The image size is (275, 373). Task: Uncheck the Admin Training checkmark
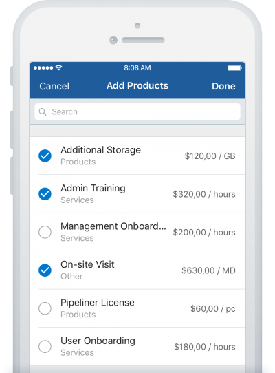(x=45, y=194)
